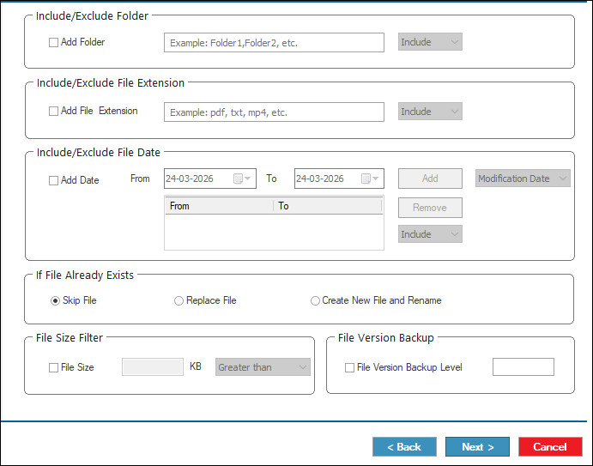Image resolution: width=593 pixels, height=466 pixels.
Task: Check the Add Date option
Action: (x=54, y=180)
